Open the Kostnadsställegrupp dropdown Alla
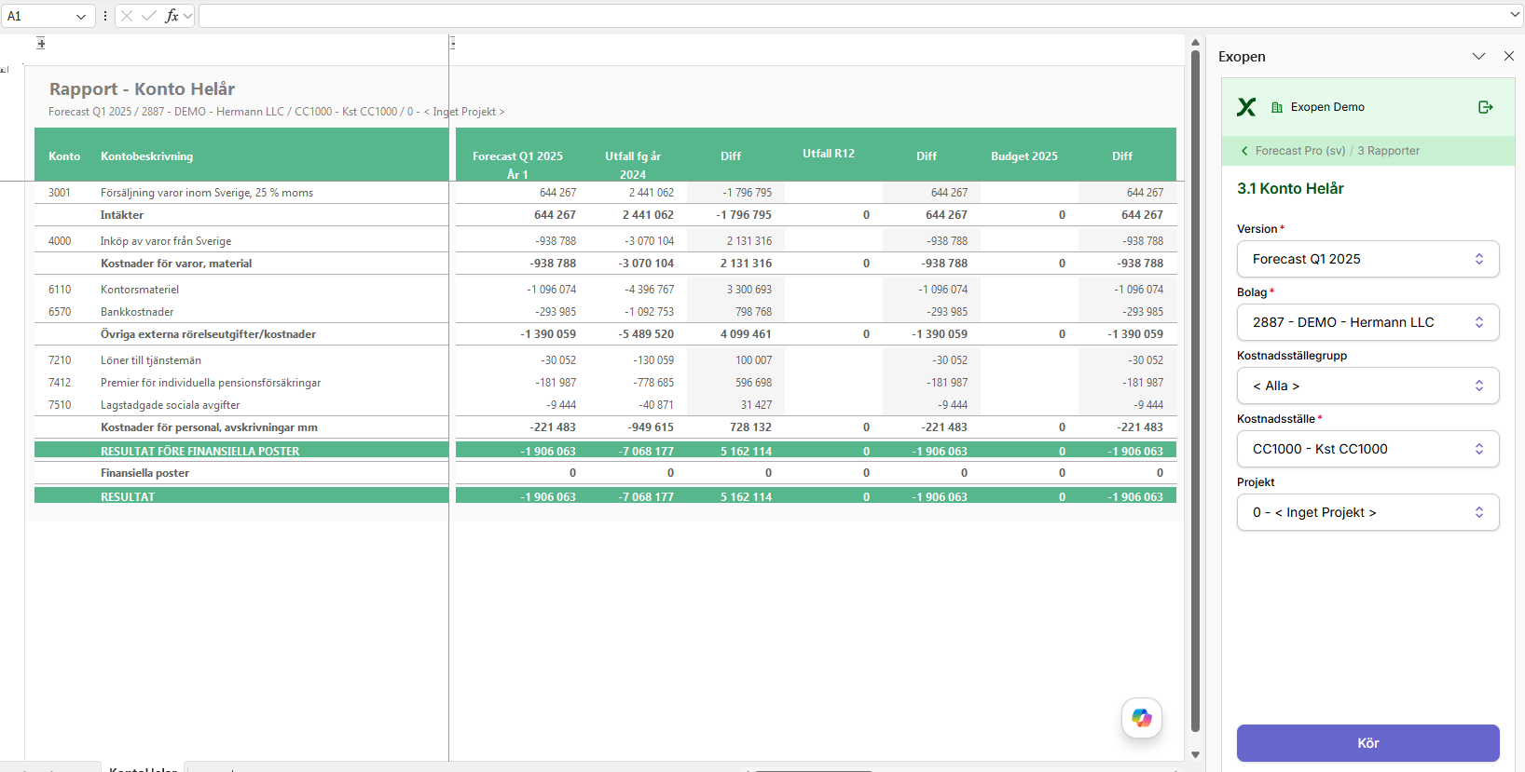Screen dimensions: 1525x772 point(1368,386)
